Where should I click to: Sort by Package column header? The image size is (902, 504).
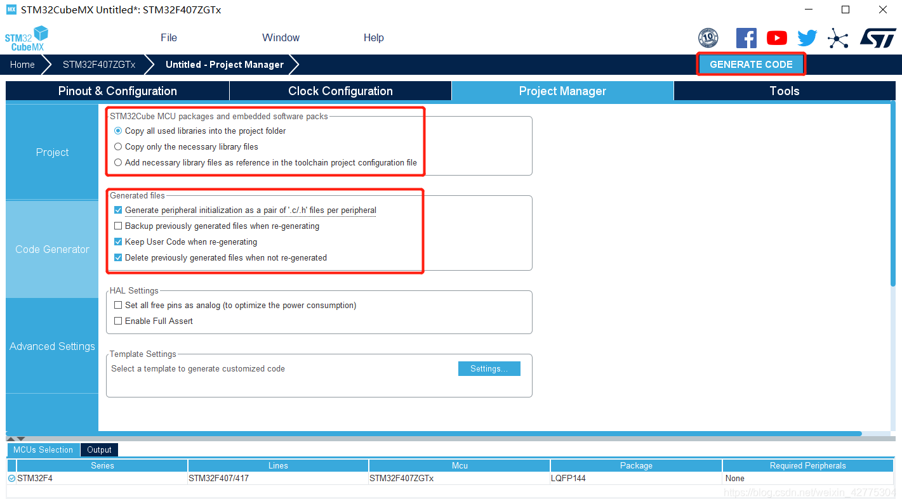[x=636, y=466]
